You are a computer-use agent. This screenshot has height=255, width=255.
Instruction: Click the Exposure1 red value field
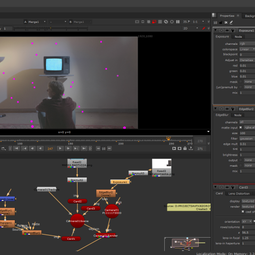coord(247,65)
